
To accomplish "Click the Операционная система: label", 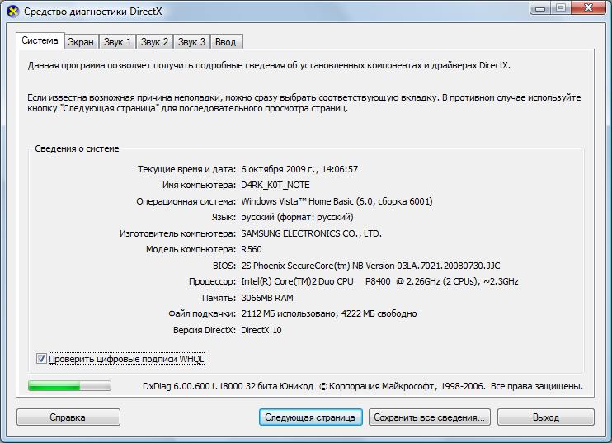I will (186, 201).
